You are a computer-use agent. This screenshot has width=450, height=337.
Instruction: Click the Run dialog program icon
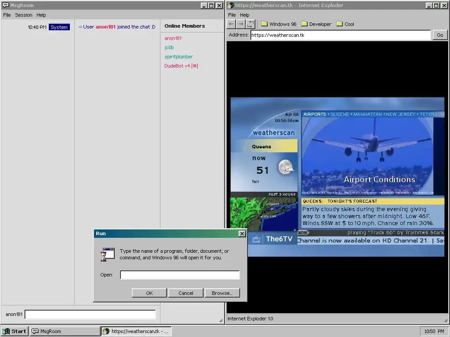pyautogui.click(x=108, y=255)
